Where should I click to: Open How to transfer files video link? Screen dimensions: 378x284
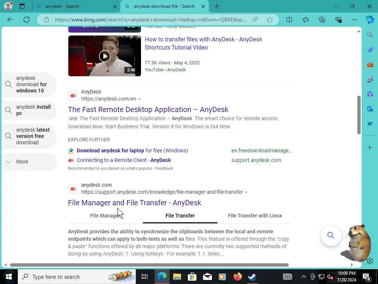(203, 44)
